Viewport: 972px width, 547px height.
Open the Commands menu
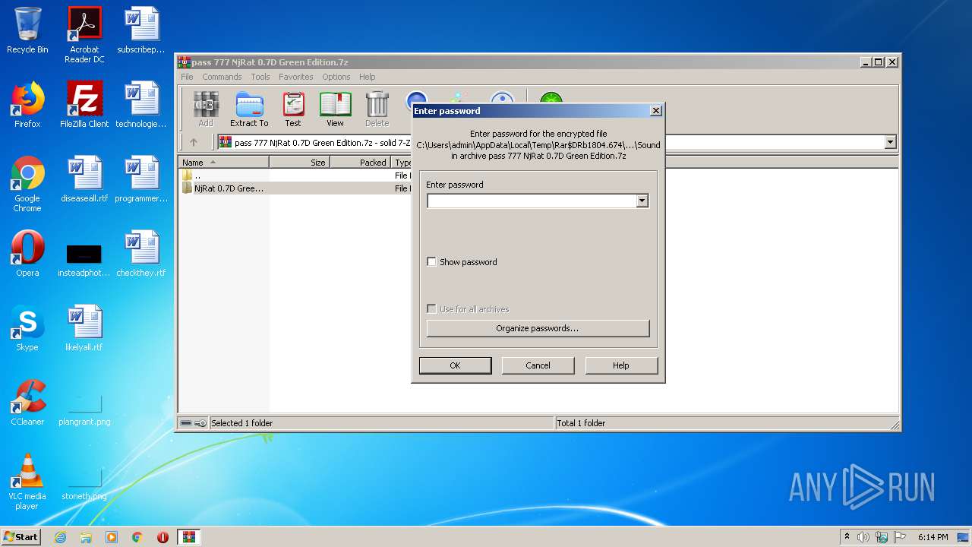click(222, 77)
